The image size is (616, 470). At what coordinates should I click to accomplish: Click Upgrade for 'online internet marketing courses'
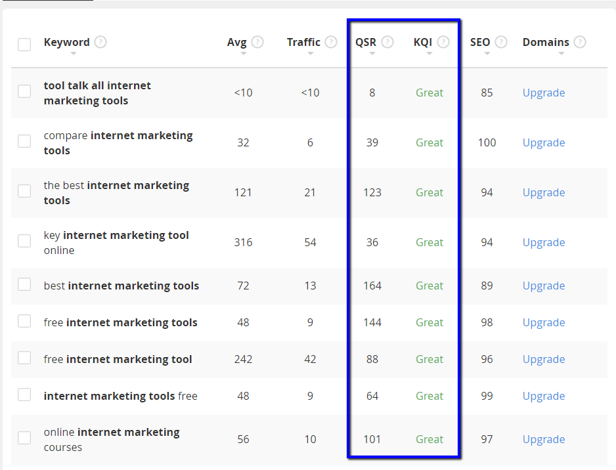pyautogui.click(x=543, y=438)
